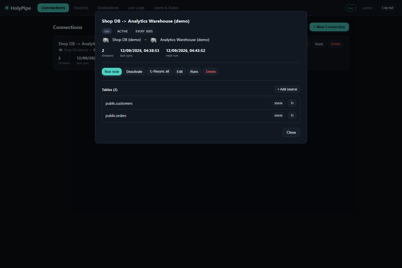402x268 pixels.
Task: Create a New Connection
Action: tap(329, 27)
